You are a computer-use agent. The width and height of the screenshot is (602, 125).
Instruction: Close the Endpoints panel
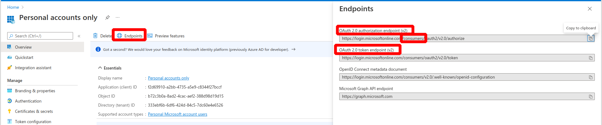pos(589,9)
